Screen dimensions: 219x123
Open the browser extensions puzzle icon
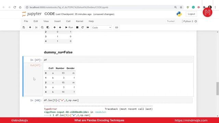tap(204, 7)
